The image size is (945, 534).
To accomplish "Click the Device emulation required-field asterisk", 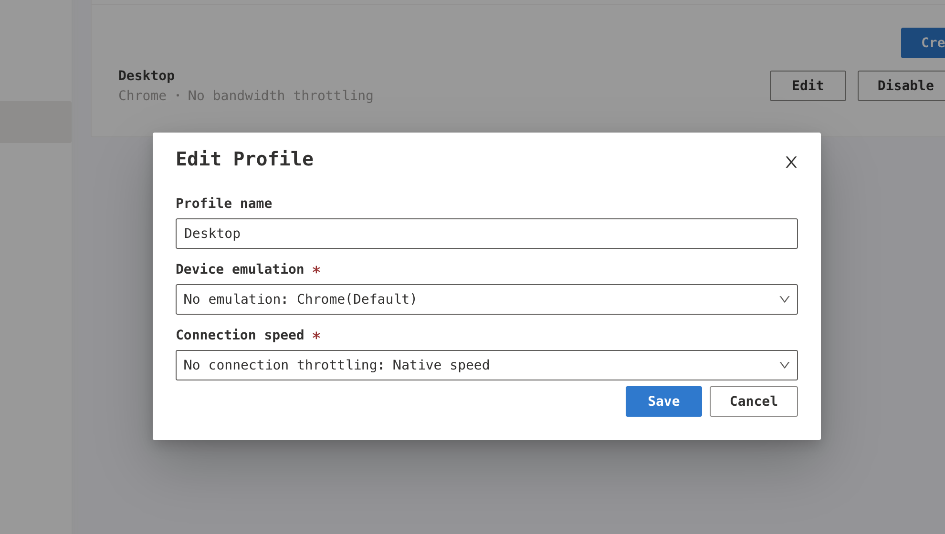I will pos(316,270).
